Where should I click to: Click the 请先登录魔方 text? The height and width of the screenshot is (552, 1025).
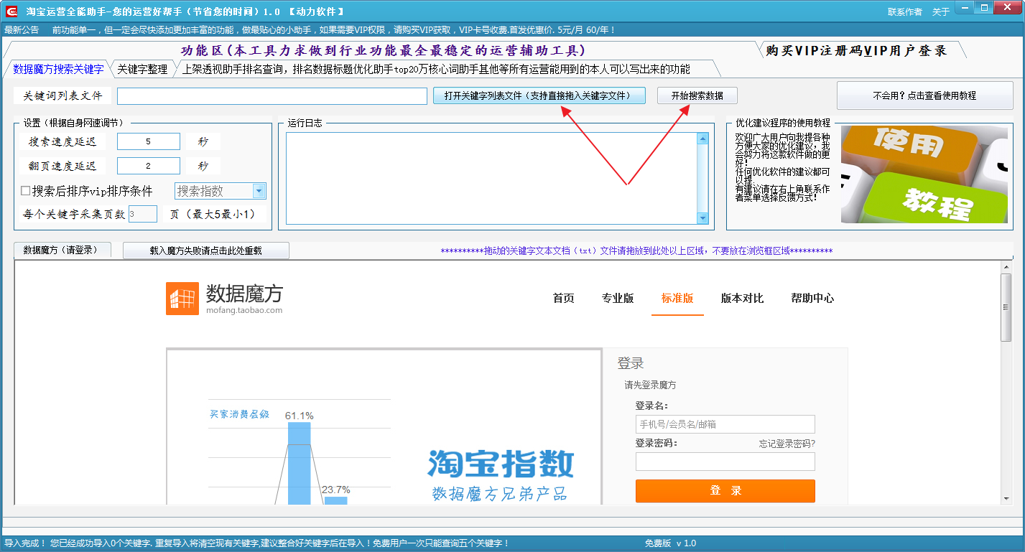pos(650,385)
